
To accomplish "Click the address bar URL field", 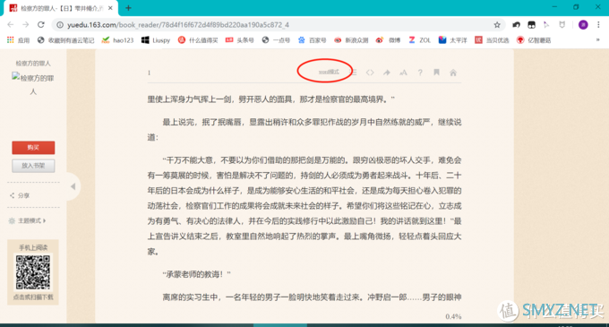I will (279, 25).
